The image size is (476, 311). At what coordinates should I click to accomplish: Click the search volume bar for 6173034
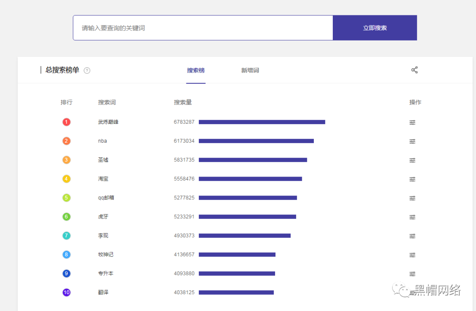point(256,141)
